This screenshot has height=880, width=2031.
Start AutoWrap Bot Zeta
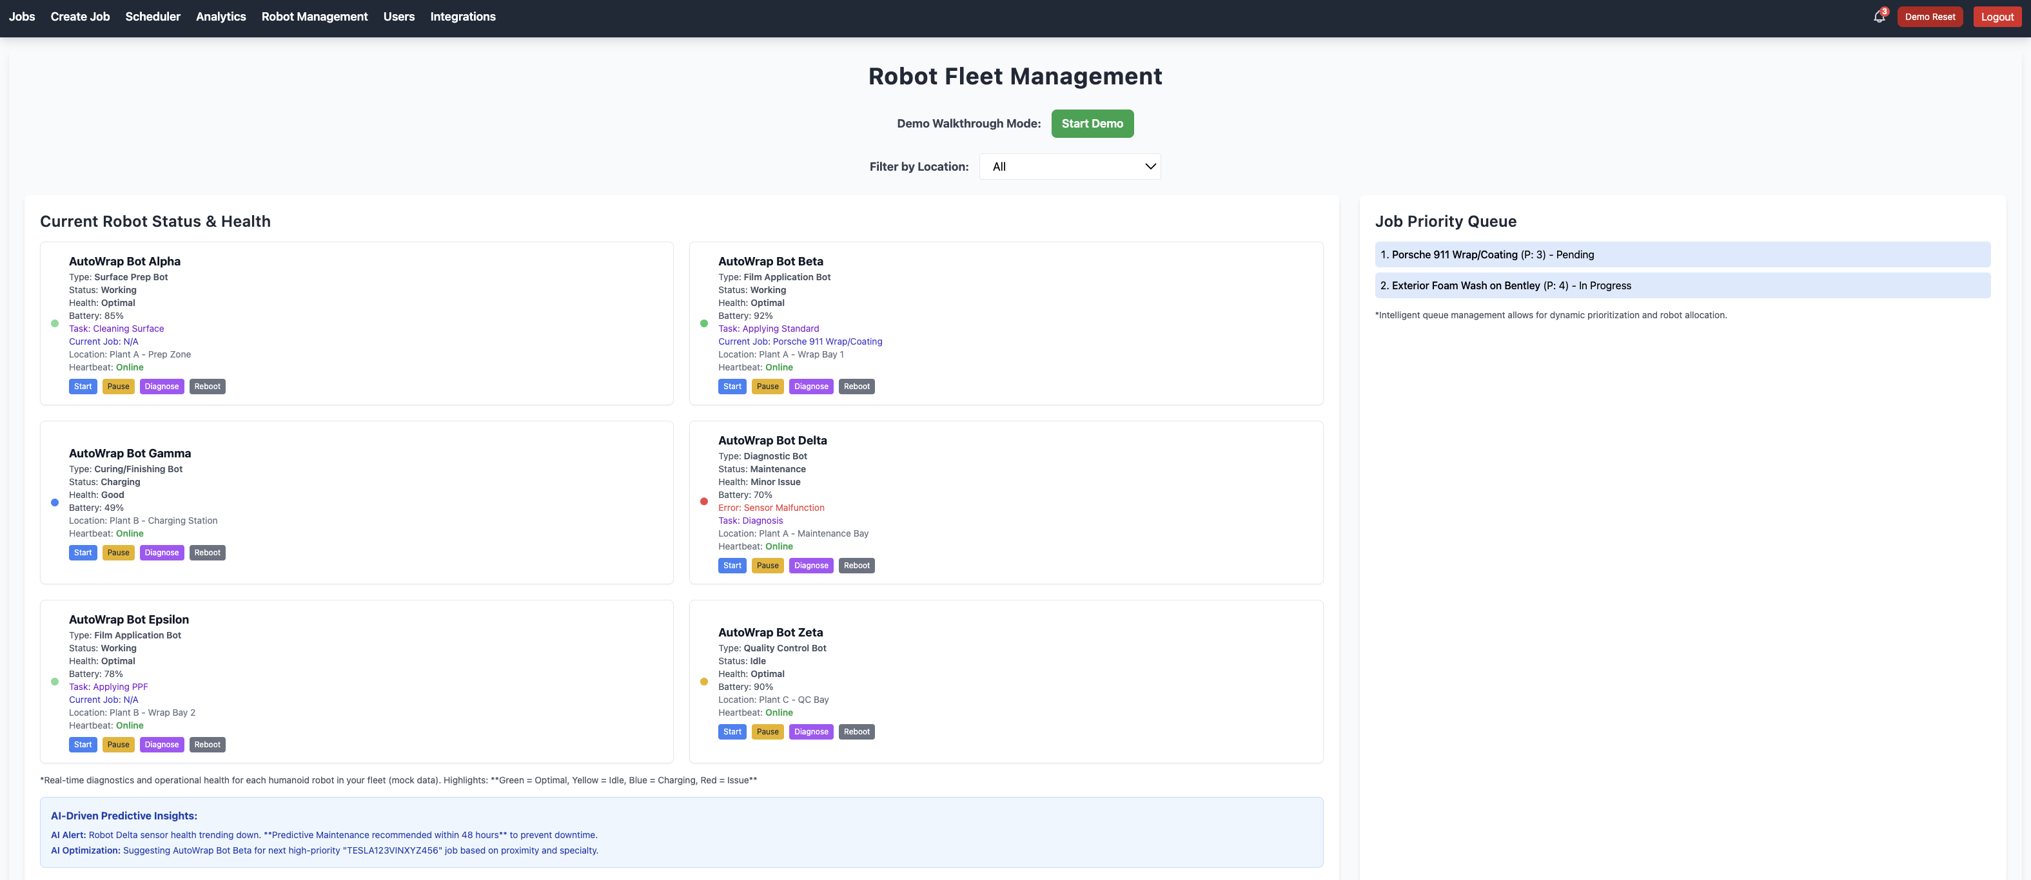[732, 732]
